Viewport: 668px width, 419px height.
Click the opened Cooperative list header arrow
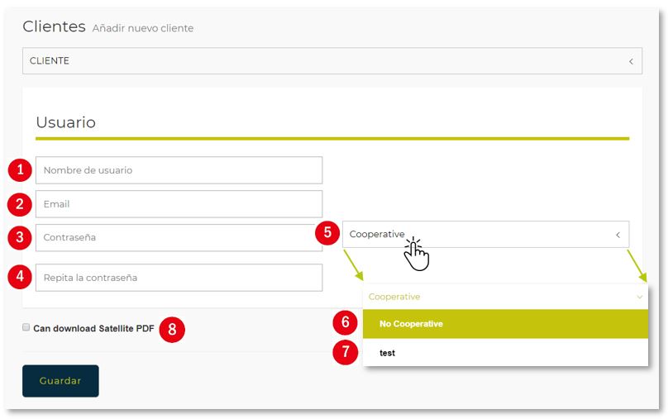pyautogui.click(x=639, y=297)
